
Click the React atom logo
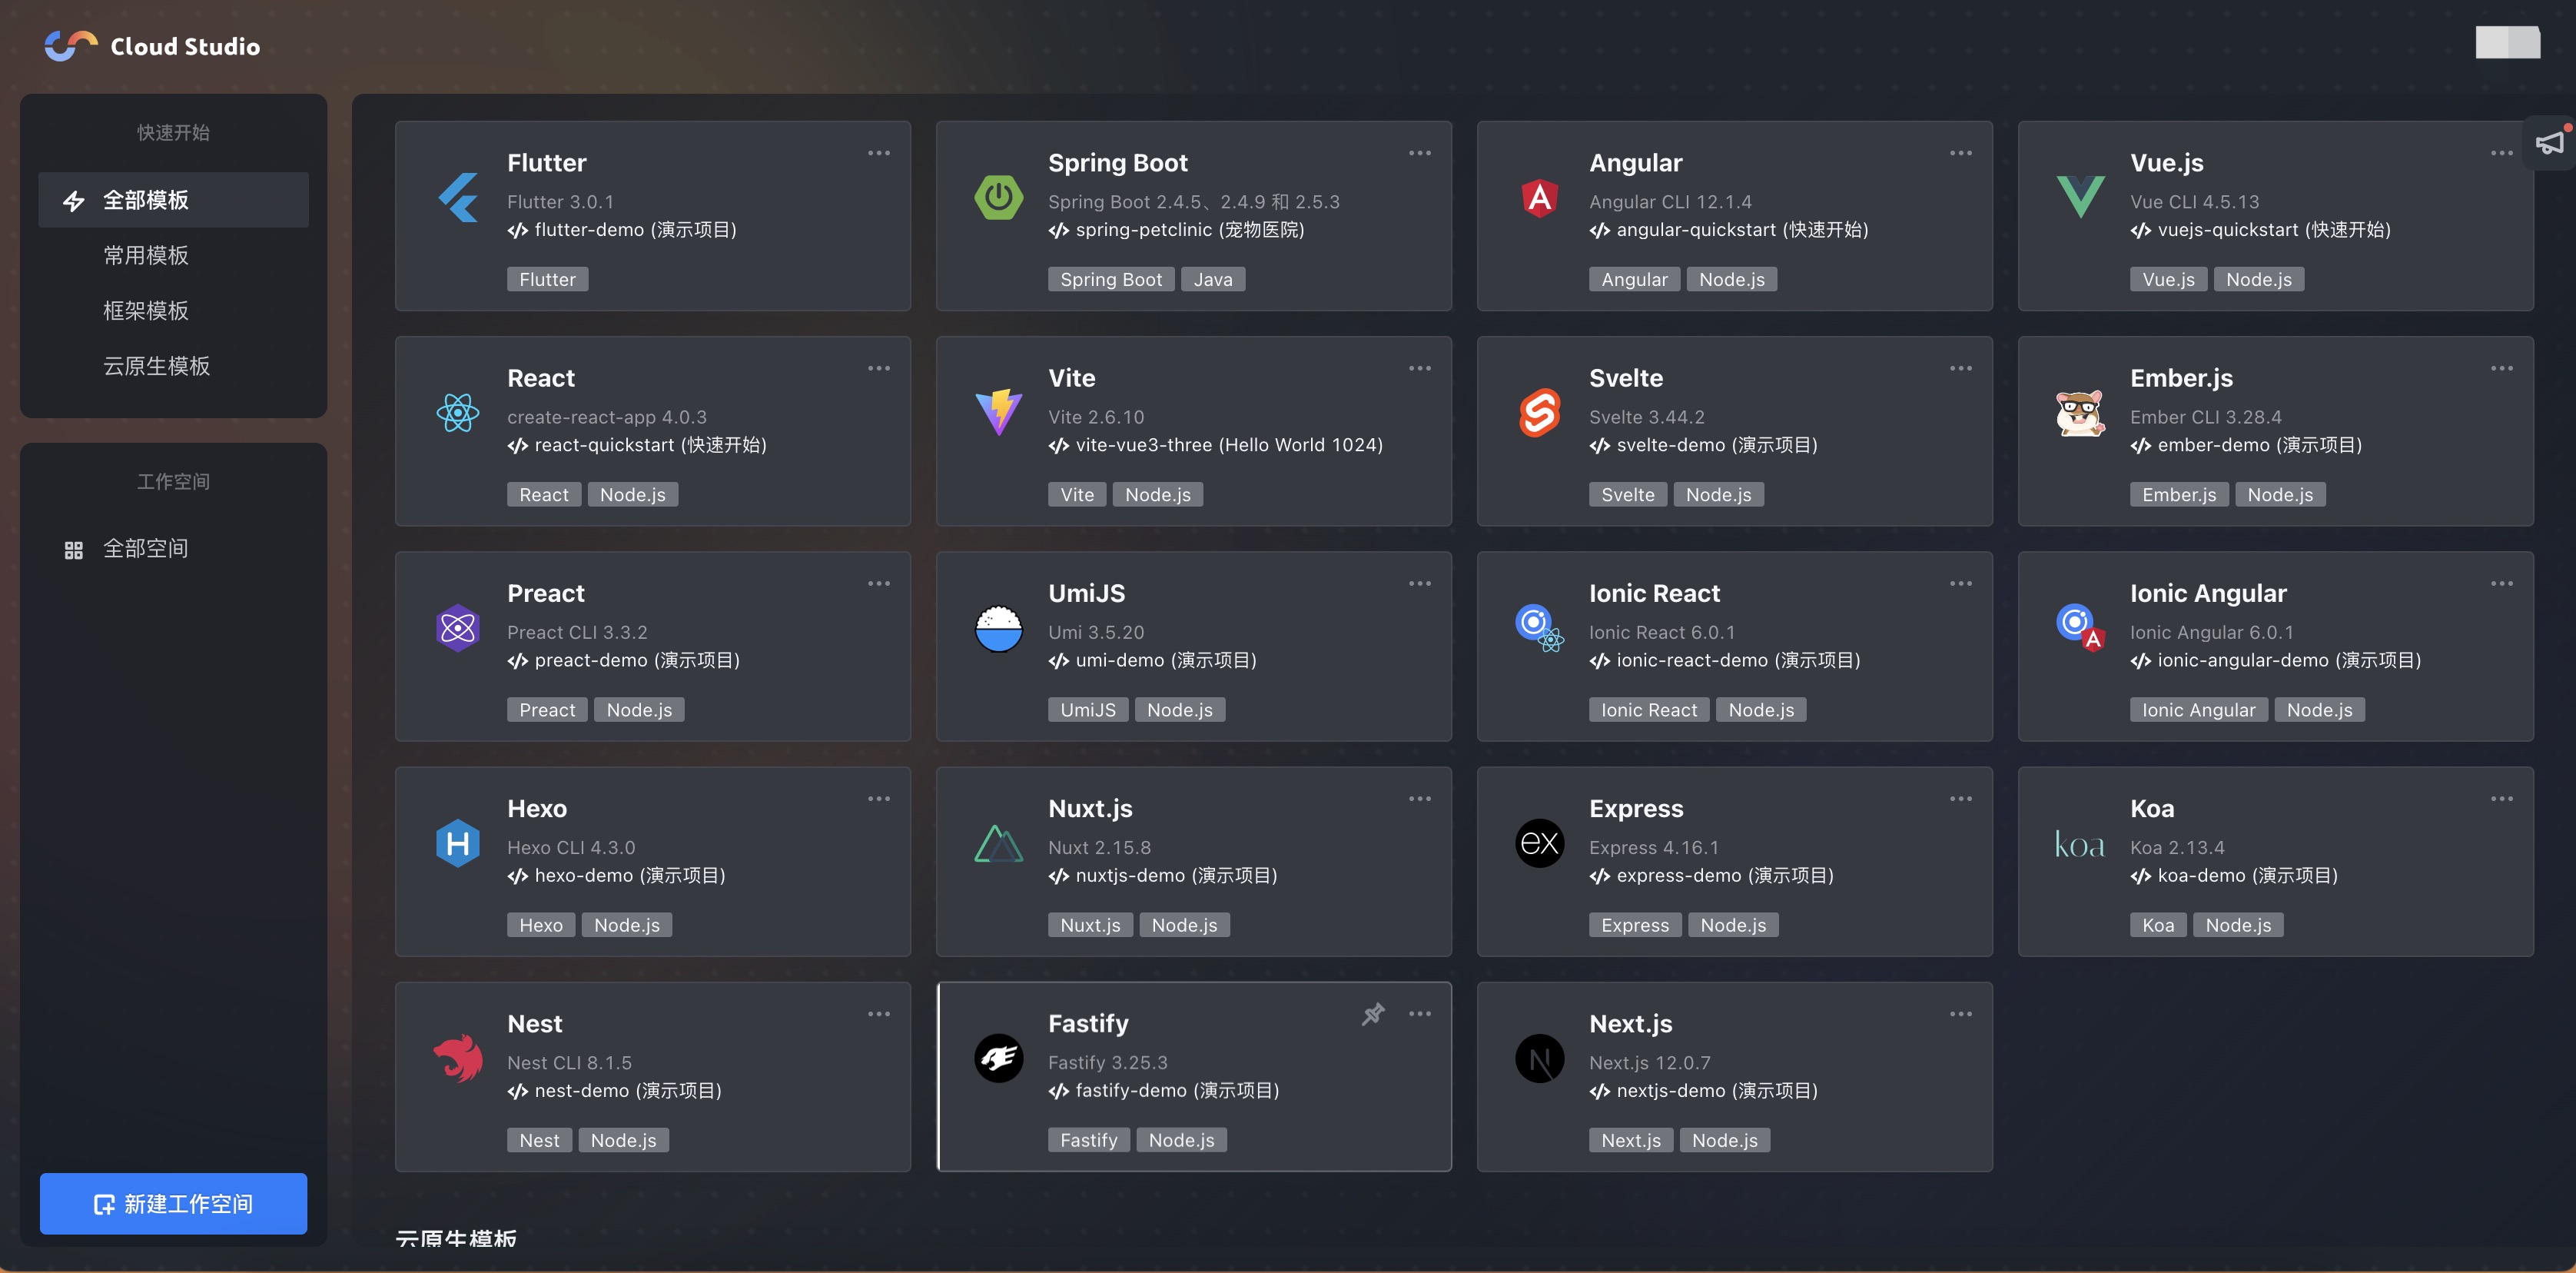[x=457, y=412]
